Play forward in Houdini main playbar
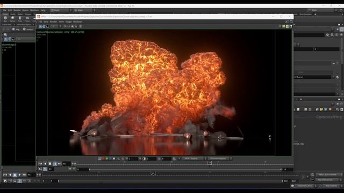 click(x=19, y=175)
